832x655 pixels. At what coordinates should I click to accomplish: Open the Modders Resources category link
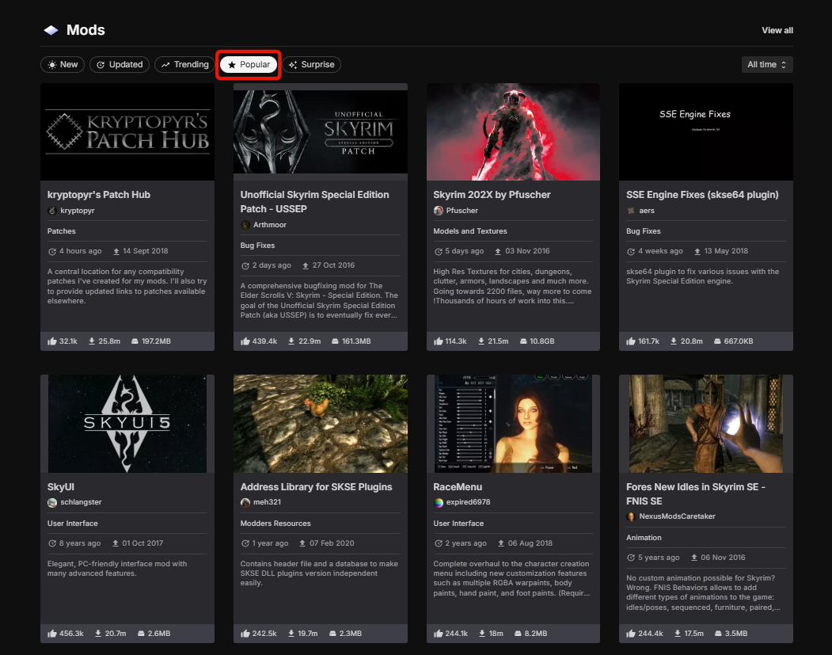click(x=275, y=524)
